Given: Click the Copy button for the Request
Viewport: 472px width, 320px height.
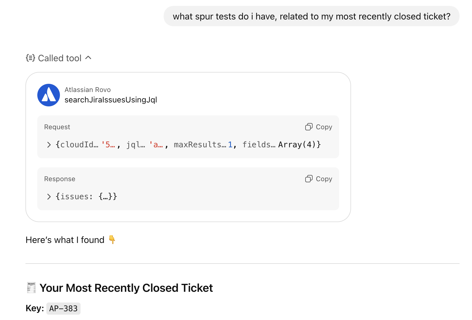Looking at the screenshot, I should [318, 127].
